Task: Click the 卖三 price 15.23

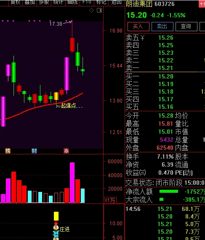Action: pos(166,53)
